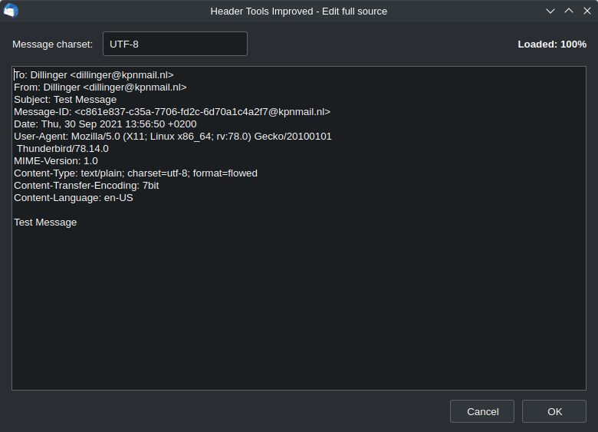598x432 pixels.
Task: Click the 'Content-Language: en-US' line
Action: coord(74,198)
